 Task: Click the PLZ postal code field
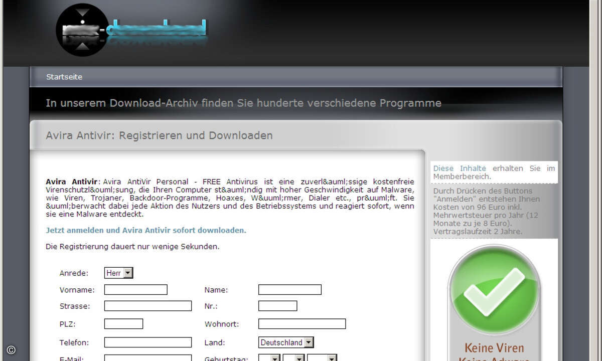pos(124,324)
